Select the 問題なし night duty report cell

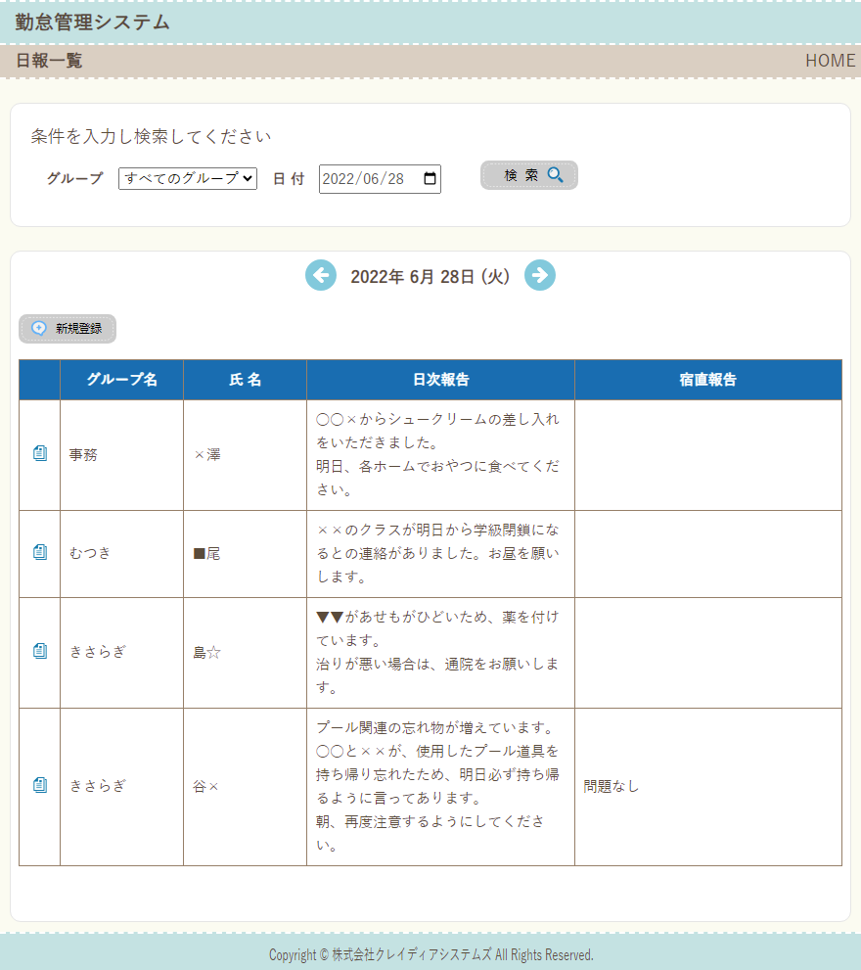(612, 786)
